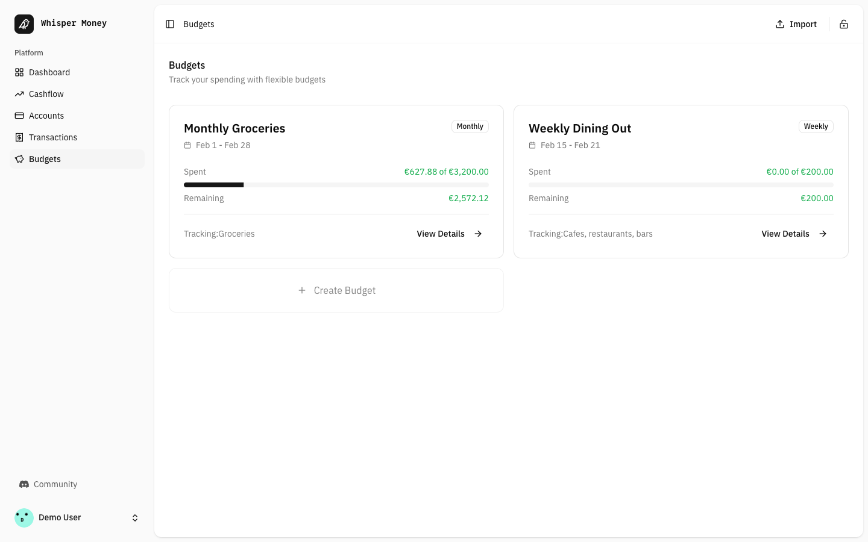This screenshot has width=868, height=542.
Task: Open Community via the Discord icon
Action: [24, 484]
